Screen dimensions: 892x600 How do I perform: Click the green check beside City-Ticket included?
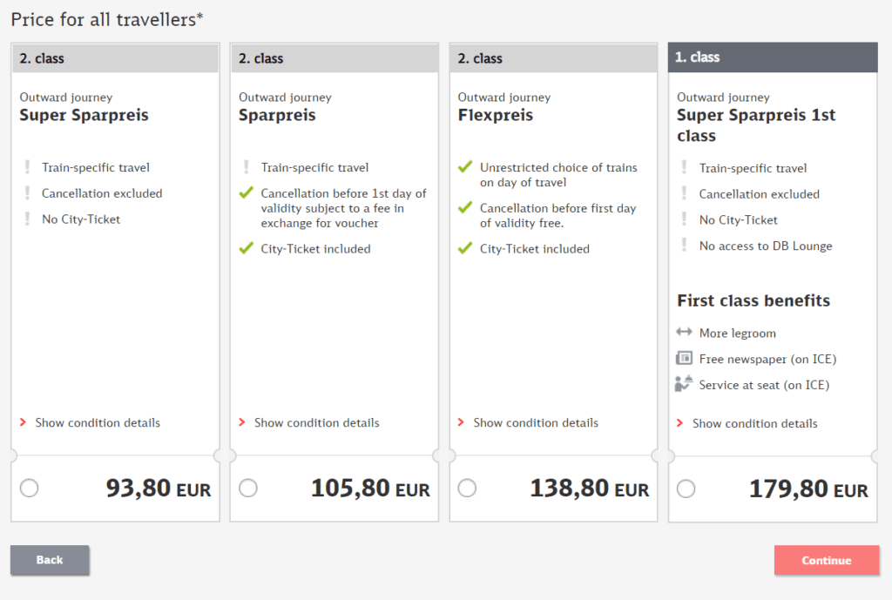point(245,248)
